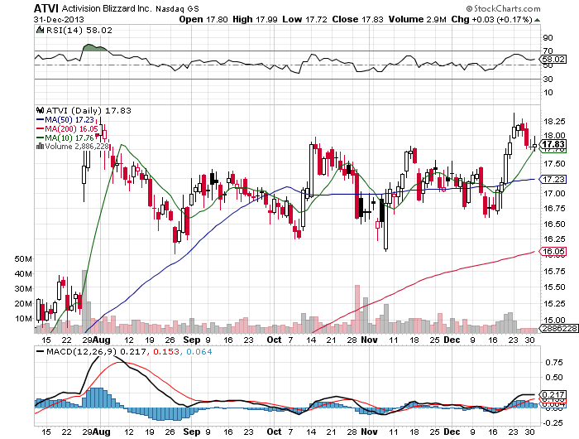Click the volume bars icon in the legend
579x439 pixels.
click(x=40, y=147)
